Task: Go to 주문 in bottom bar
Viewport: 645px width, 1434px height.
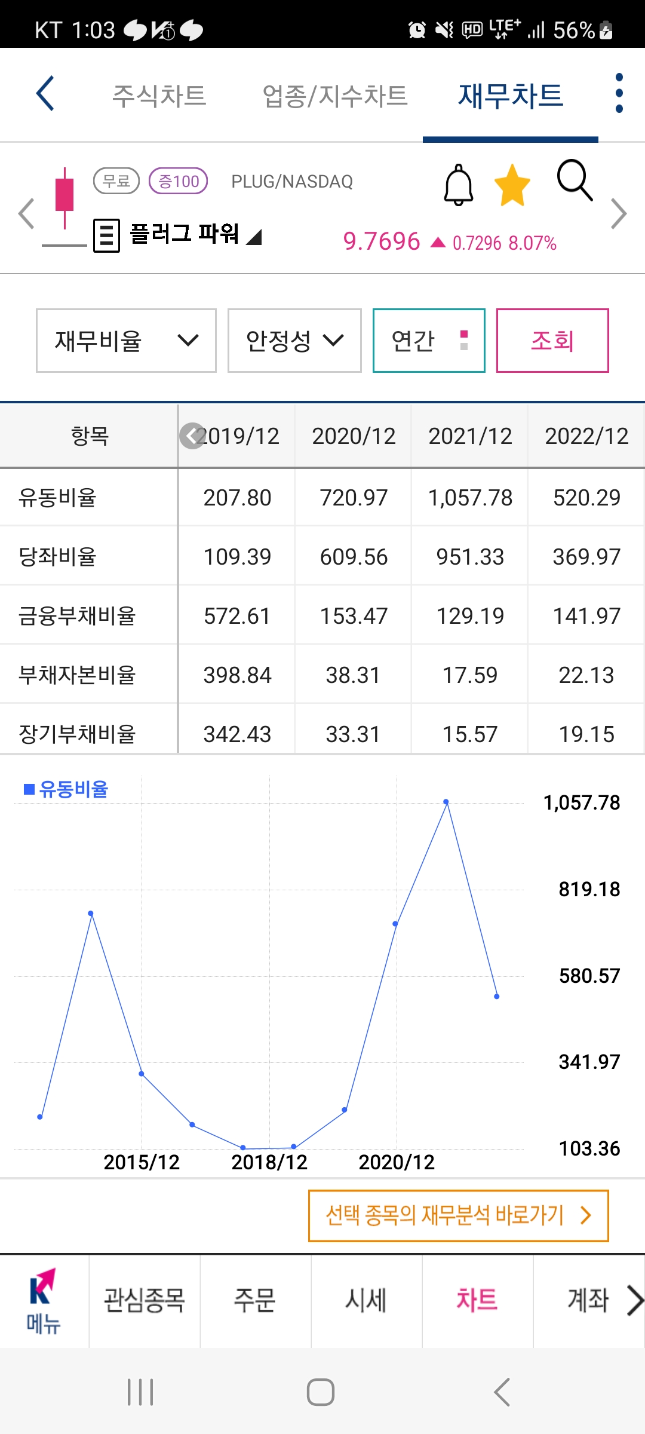Action: coord(255,1300)
